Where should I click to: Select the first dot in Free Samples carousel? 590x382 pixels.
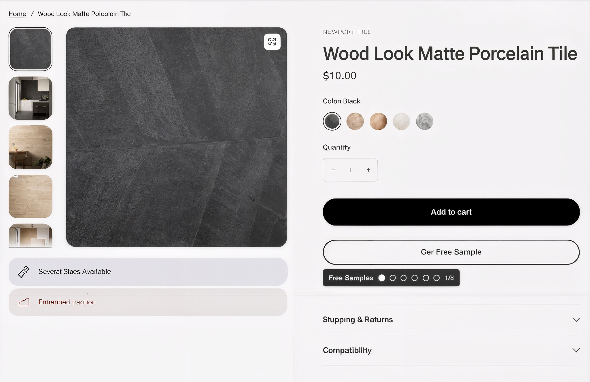382,278
